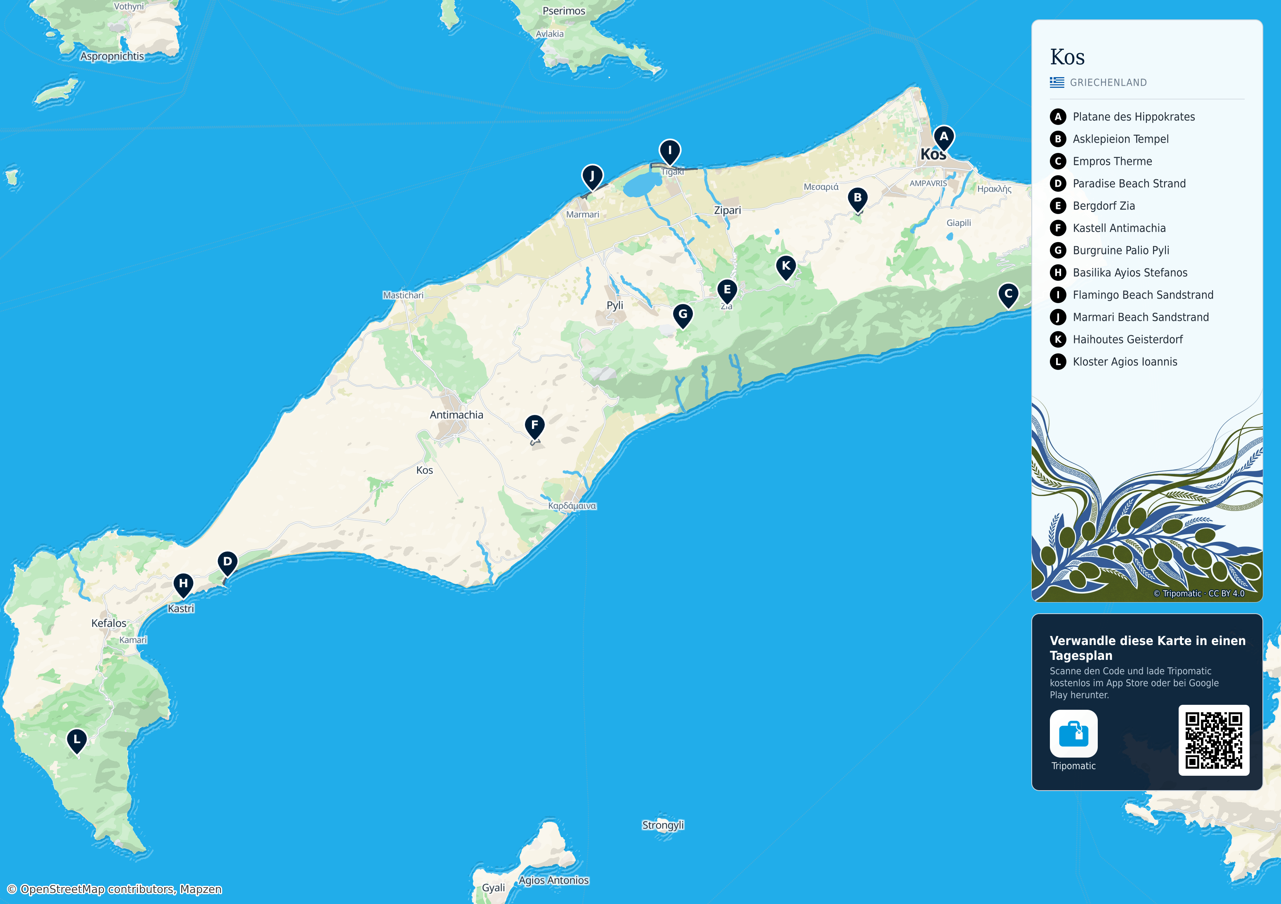
Task: Open marker D at Paradise Beach
Action: click(x=227, y=563)
